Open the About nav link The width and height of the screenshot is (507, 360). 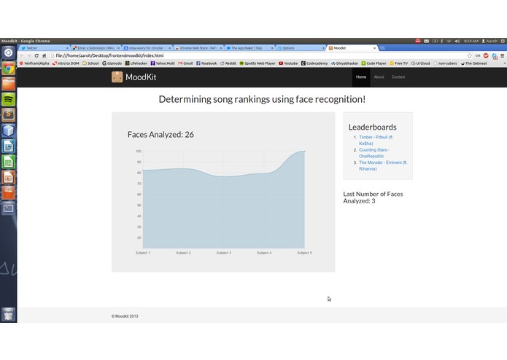point(379,77)
